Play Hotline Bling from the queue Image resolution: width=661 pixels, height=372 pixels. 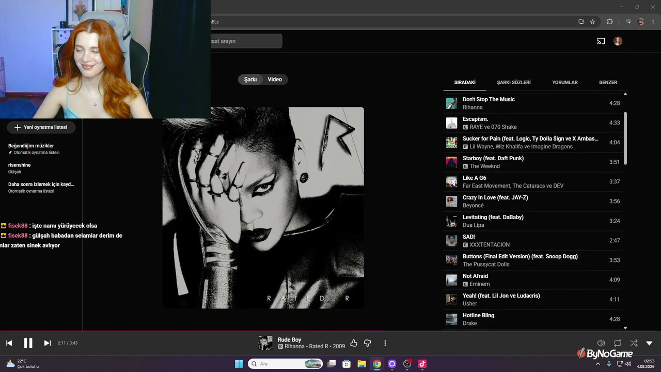click(x=533, y=319)
